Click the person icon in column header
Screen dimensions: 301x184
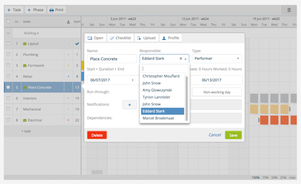tap(68, 22)
